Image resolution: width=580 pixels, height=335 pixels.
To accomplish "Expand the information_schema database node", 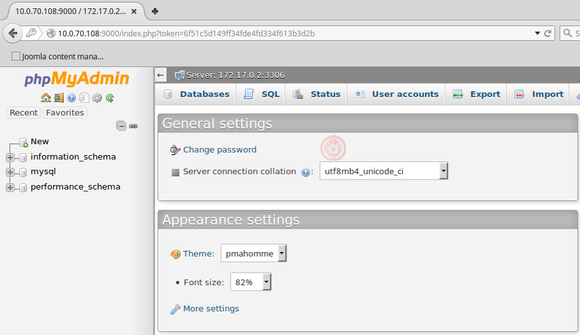I will click(x=10, y=158).
